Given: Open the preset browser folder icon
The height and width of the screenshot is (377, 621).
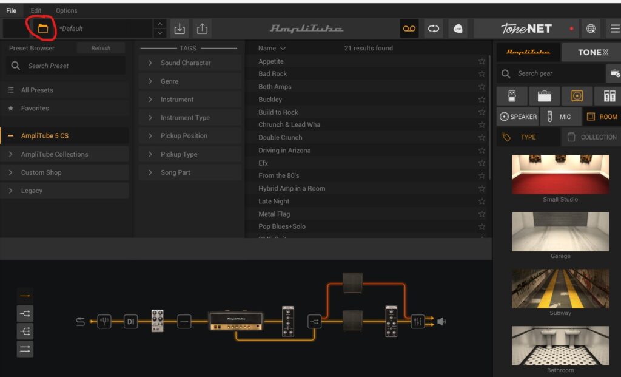Looking at the screenshot, I should pos(42,29).
